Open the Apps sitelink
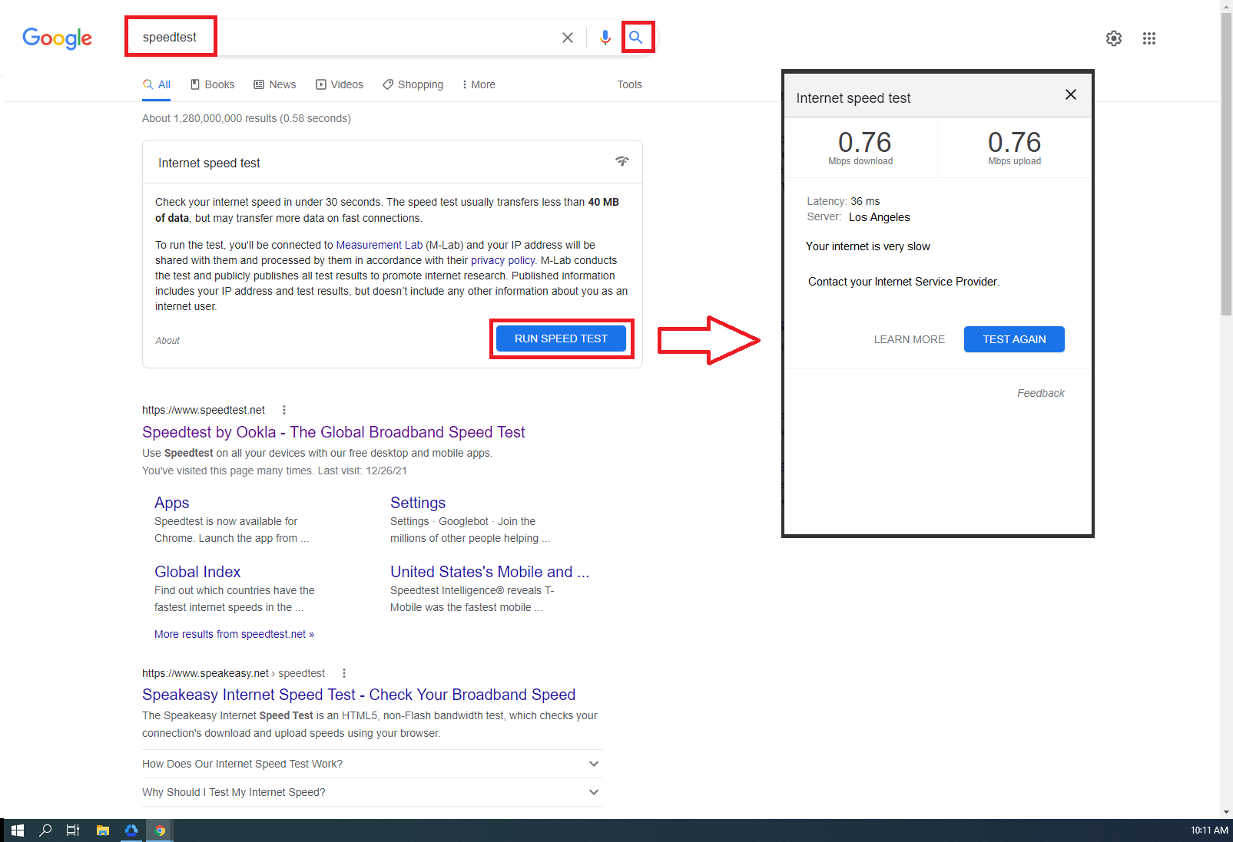This screenshot has width=1233, height=842. coord(172,503)
